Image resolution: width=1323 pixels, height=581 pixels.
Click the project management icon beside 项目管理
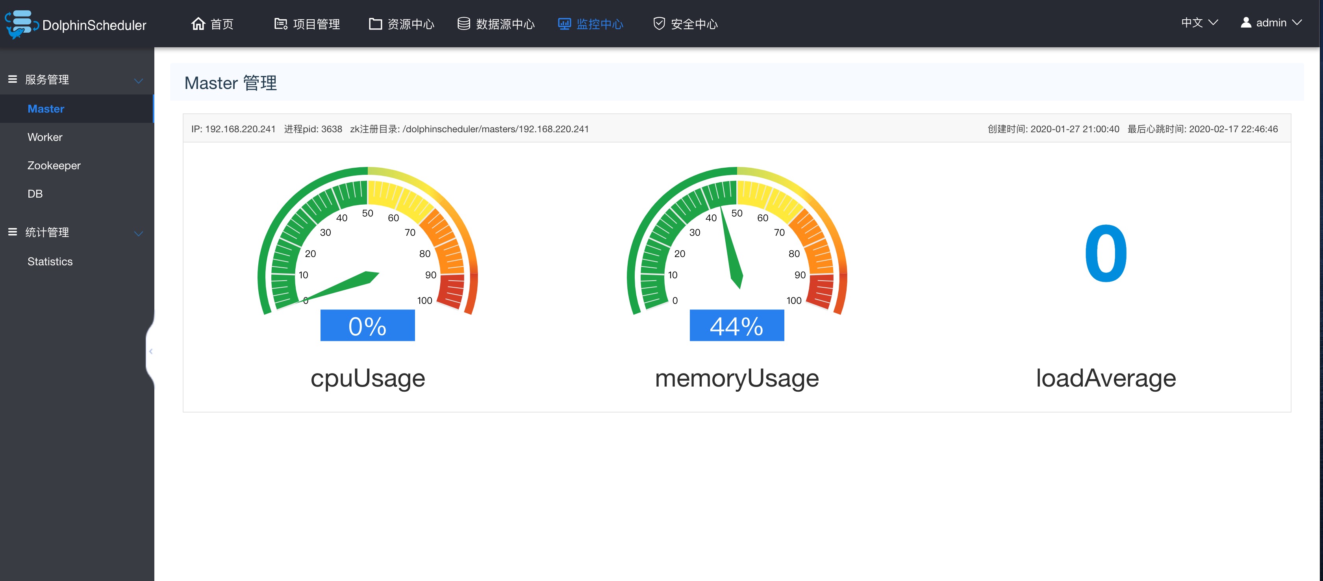pyautogui.click(x=280, y=24)
